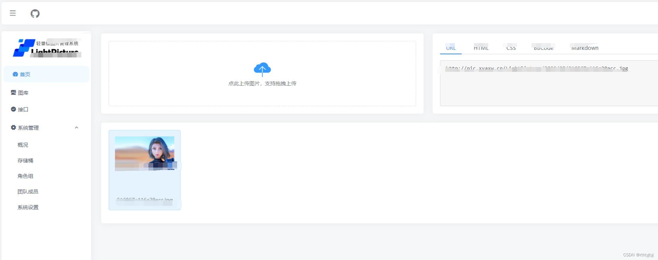Select the uploaded image thumbnail
Screen dimensions: 658x260
pos(145,153)
